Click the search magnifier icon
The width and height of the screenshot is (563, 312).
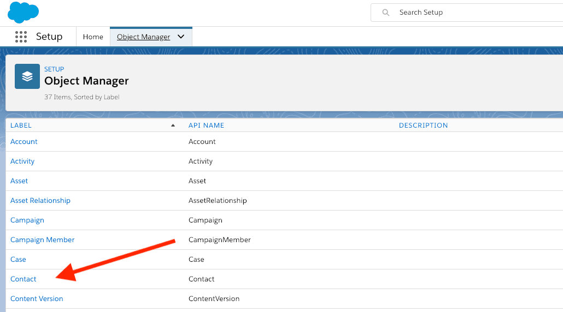click(386, 13)
